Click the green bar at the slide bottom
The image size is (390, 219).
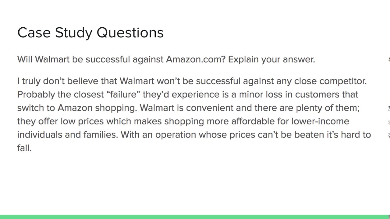point(195,217)
